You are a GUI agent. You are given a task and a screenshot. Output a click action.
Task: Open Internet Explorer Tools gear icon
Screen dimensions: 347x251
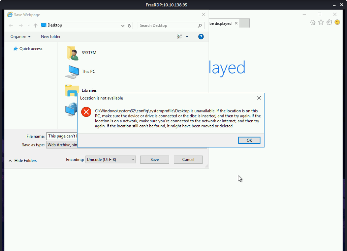click(x=329, y=22)
